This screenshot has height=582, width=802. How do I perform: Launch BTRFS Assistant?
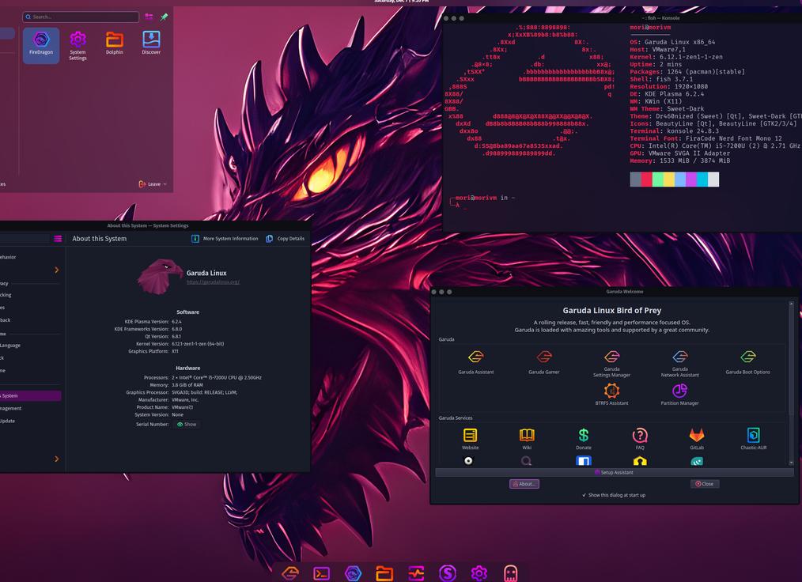pos(611,395)
